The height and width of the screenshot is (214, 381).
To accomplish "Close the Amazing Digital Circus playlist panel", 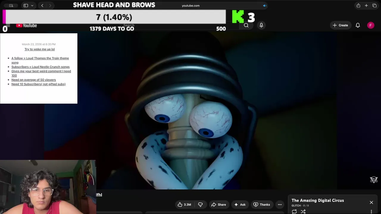I will [371, 202].
